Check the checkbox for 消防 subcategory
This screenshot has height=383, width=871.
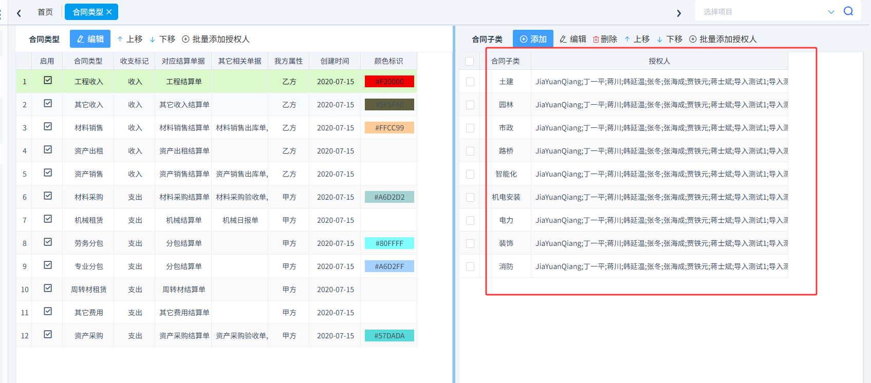(470, 266)
